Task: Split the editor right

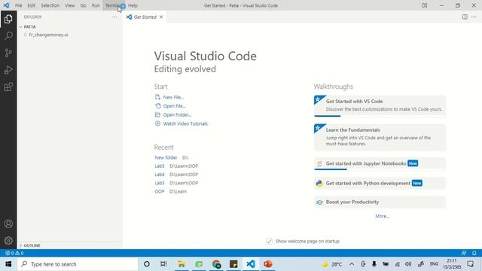Action: [x=465, y=17]
